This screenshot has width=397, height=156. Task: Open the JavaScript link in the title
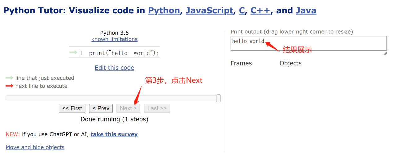click(x=209, y=11)
